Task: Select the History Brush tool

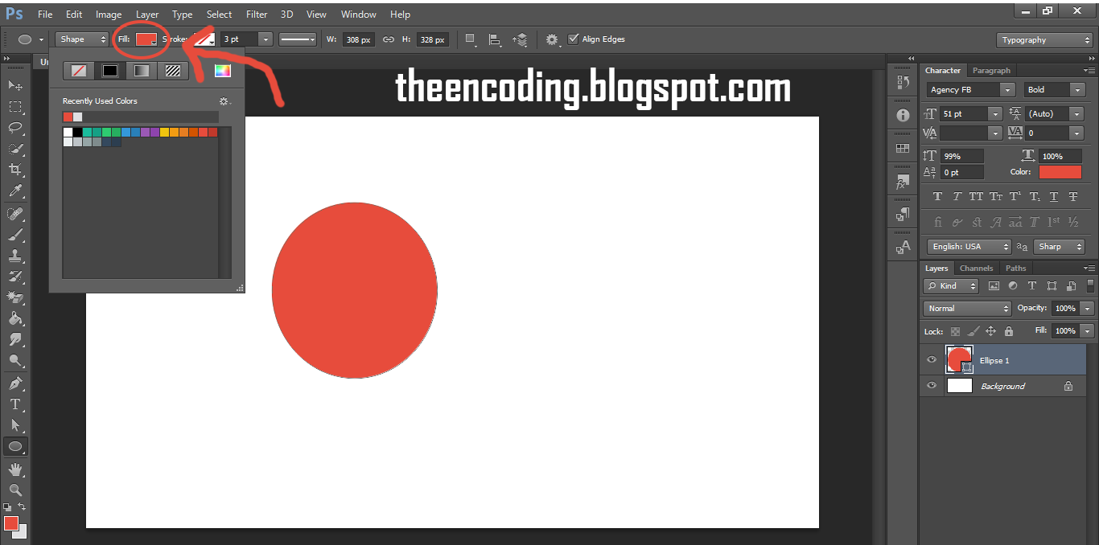Action: pyautogui.click(x=15, y=277)
